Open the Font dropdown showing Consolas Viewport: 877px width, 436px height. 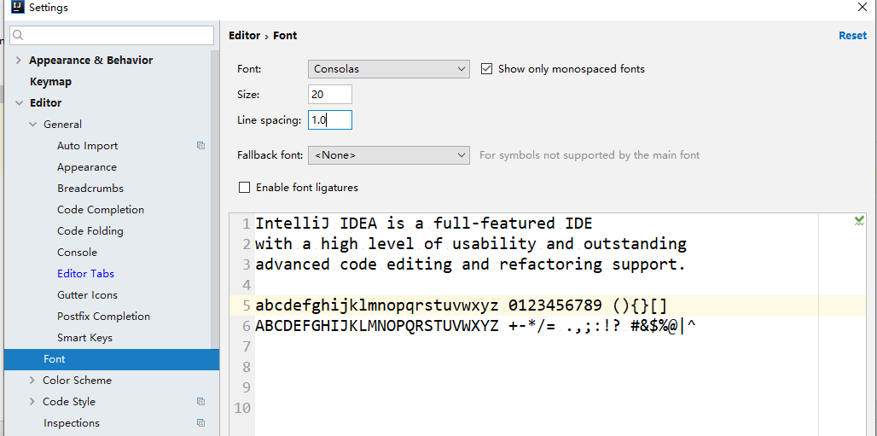tap(388, 69)
